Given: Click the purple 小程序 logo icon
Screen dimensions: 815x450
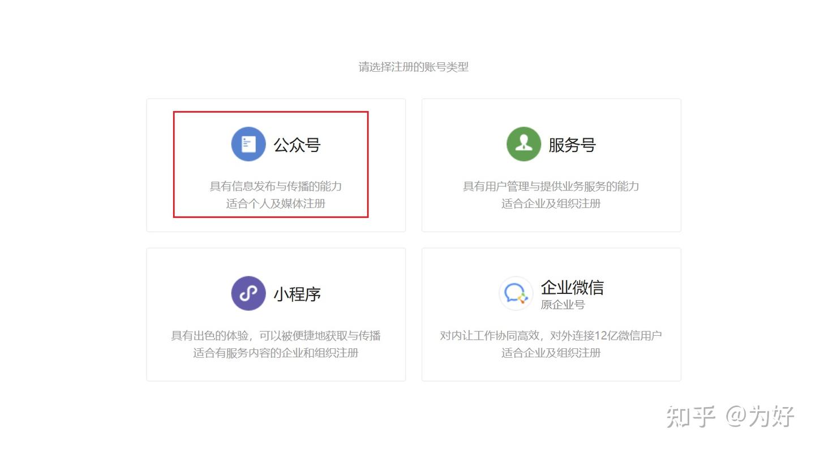Looking at the screenshot, I should 248,293.
